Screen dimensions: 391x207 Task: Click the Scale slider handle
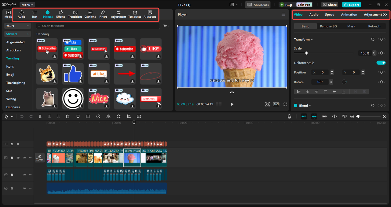click(x=306, y=53)
